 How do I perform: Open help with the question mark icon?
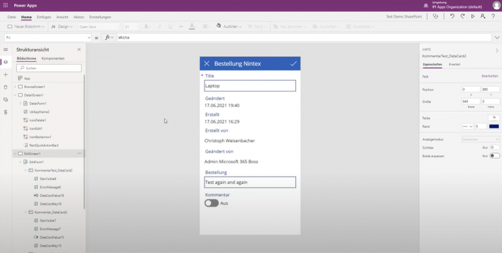tap(493, 16)
